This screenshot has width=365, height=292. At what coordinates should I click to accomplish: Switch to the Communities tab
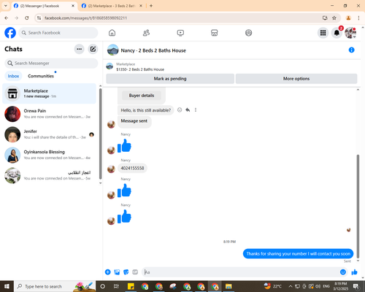point(41,76)
